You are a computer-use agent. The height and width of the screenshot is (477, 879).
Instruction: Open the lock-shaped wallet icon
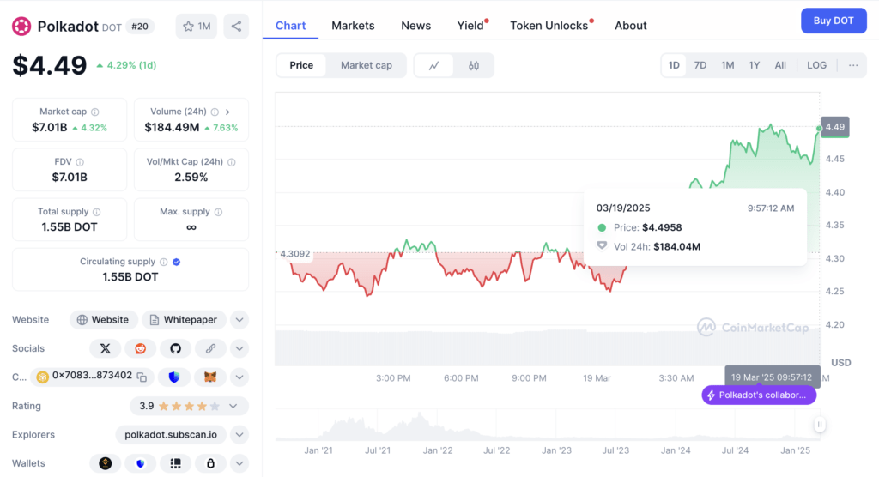tap(211, 463)
